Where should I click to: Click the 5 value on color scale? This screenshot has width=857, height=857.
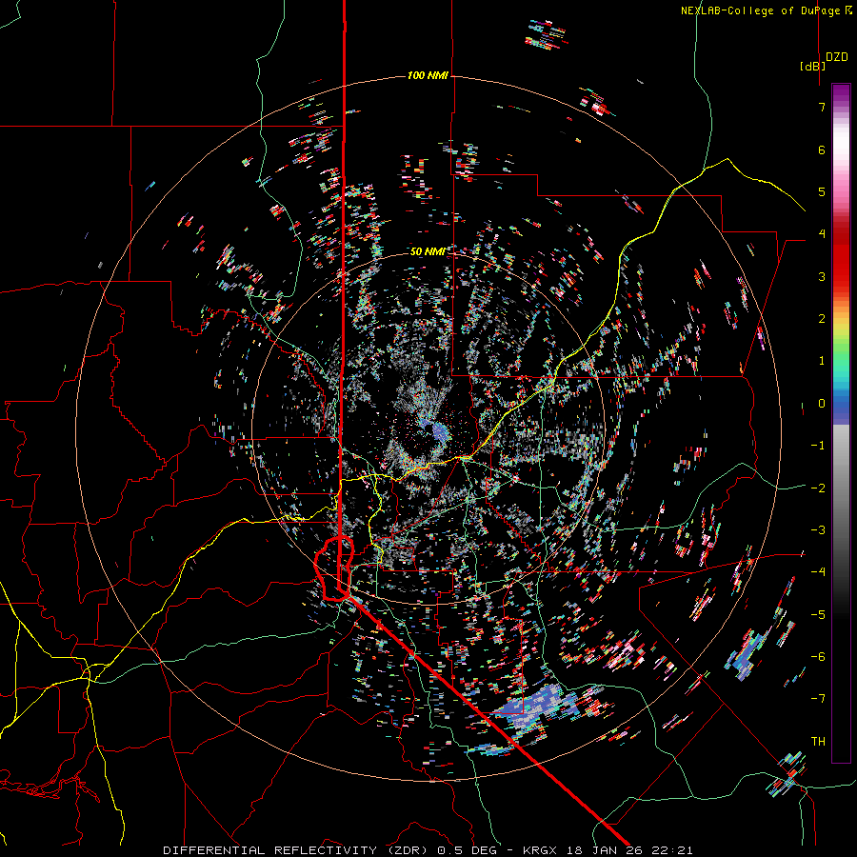822,191
